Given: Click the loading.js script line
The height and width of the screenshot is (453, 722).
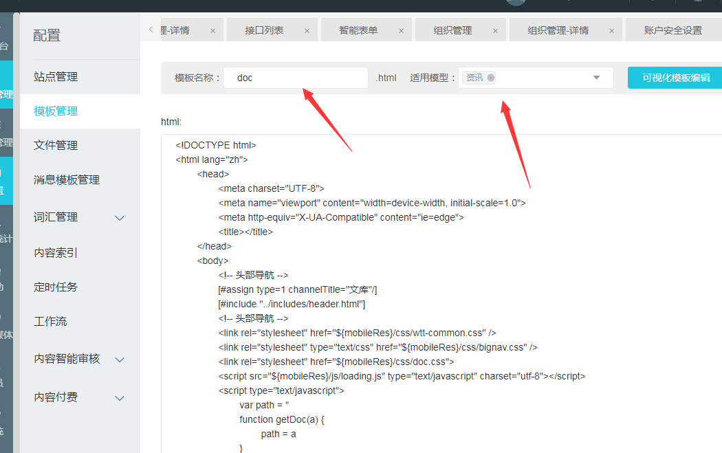Looking at the screenshot, I should pyautogui.click(x=402, y=376).
